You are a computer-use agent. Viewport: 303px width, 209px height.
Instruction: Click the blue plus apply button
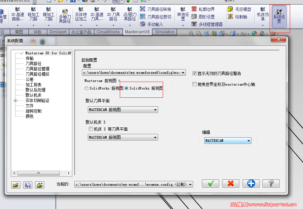[251, 183]
